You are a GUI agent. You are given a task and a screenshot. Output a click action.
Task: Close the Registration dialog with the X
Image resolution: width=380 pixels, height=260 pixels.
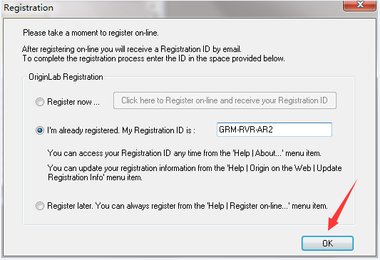coord(359,5)
